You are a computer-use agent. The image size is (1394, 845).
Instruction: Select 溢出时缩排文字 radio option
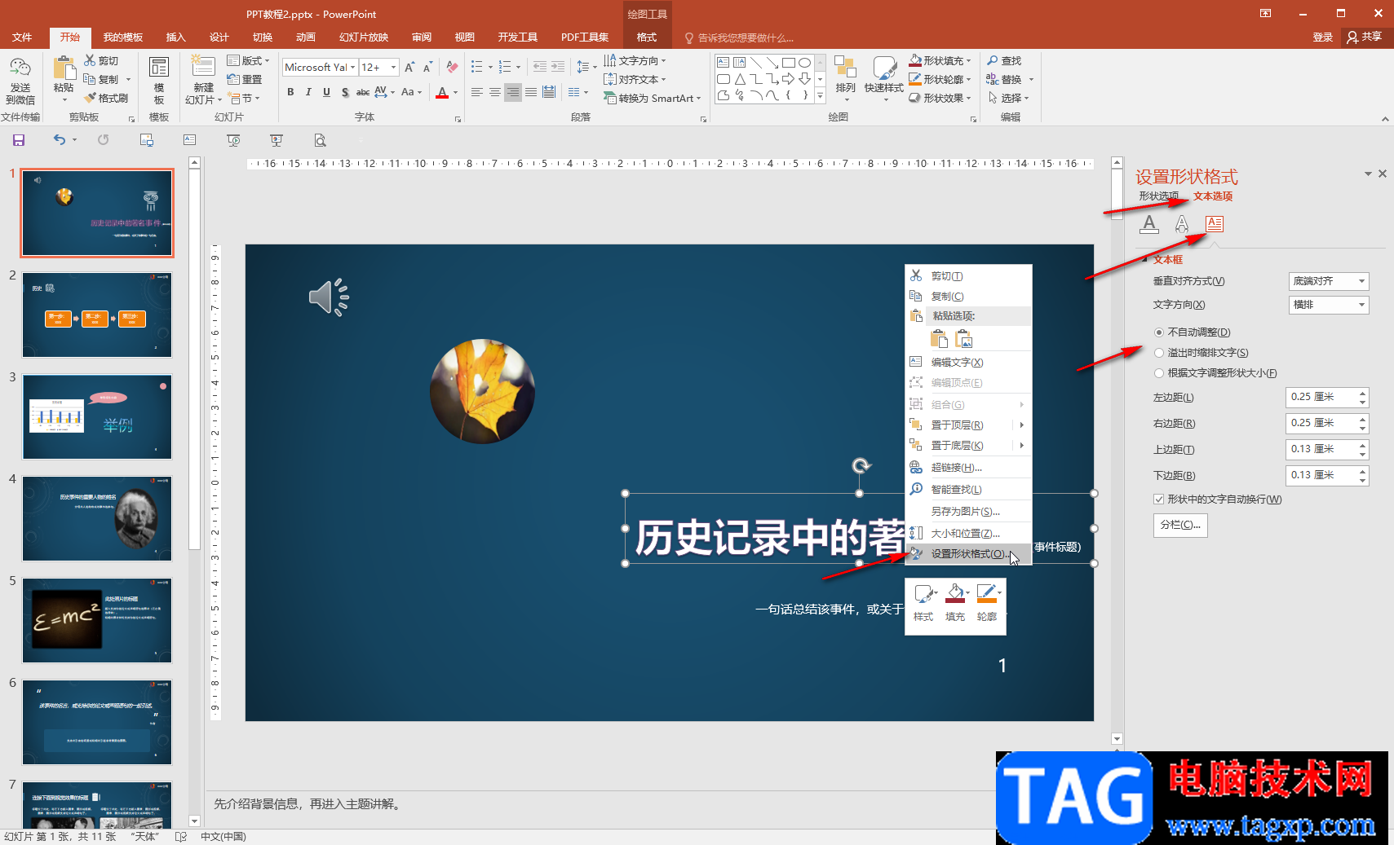[1159, 353]
